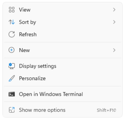Choose the Personalize option
Image resolution: width=125 pixels, height=120 pixels.
click(63, 78)
